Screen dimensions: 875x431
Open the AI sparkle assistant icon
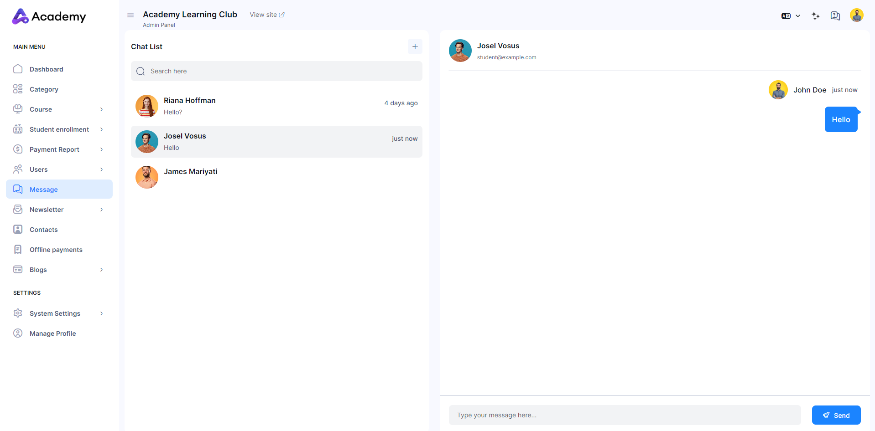pyautogui.click(x=816, y=16)
